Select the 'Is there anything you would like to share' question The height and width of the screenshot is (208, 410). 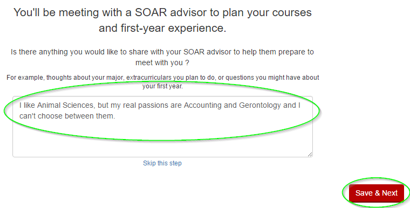(162, 52)
